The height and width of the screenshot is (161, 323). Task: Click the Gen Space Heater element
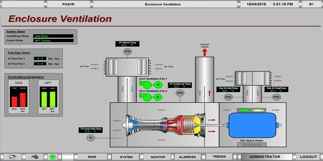tap(252, 145)
